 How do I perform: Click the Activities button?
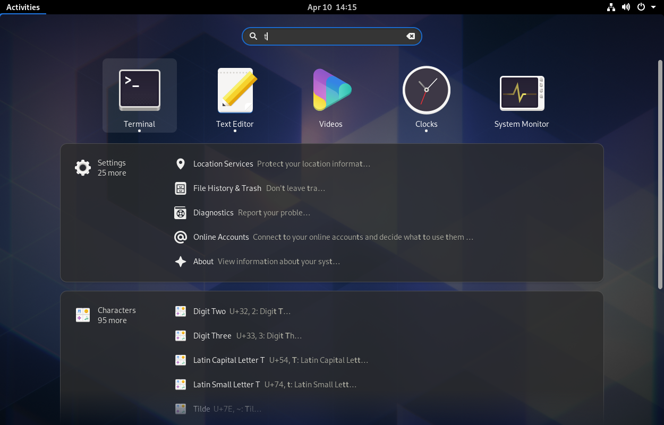(x=23, y=7)
